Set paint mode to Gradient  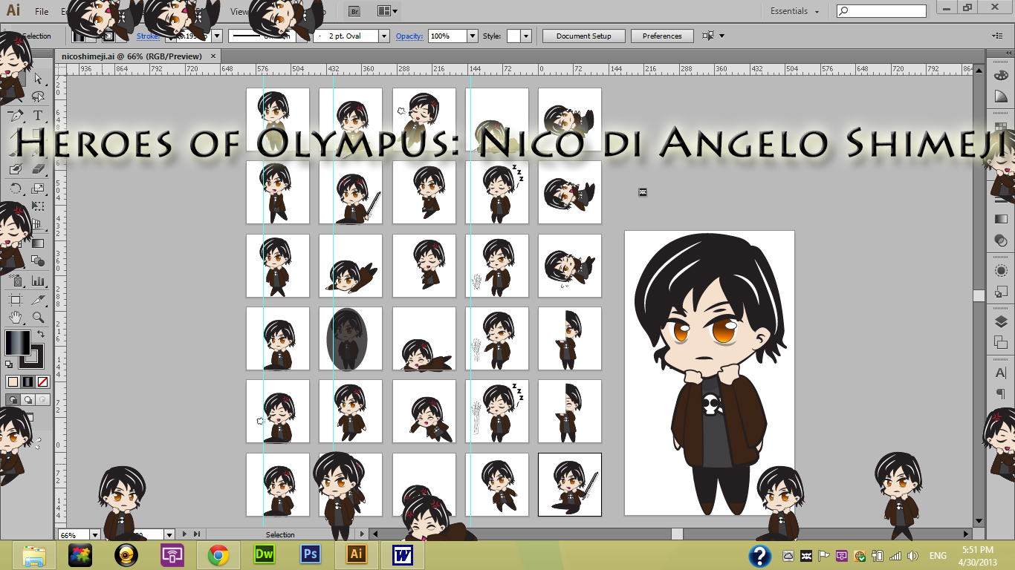27,381
